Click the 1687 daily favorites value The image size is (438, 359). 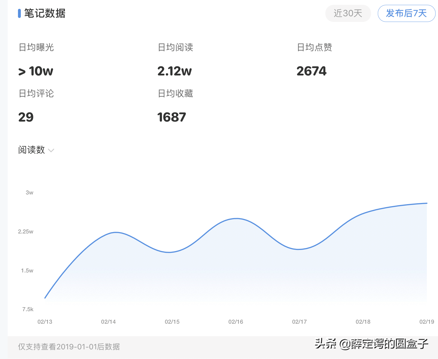172,117
